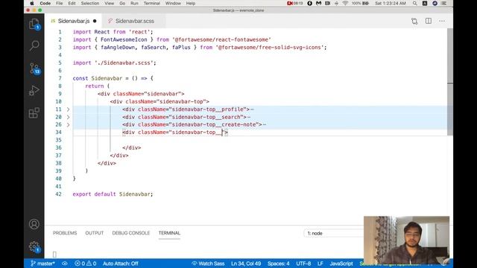Click the line 5 import './Sidenavbar.scss' text
Screen dimensions: 477x268
pos(114,63)
